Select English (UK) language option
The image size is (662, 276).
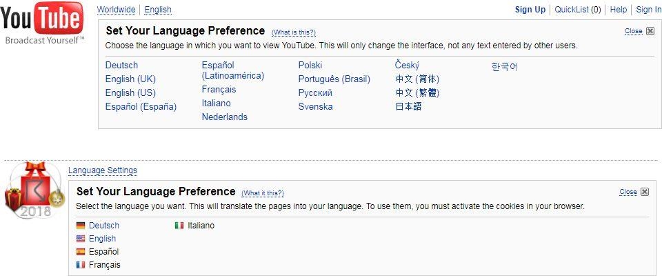(x=130, y=79)
